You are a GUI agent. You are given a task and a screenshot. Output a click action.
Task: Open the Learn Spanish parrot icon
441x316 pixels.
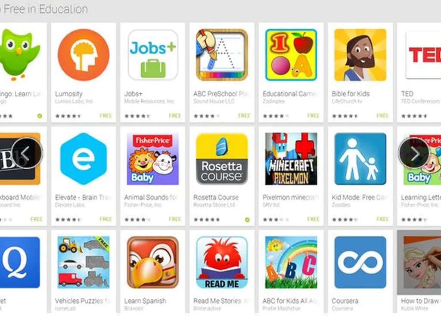(x=153, y=262)
